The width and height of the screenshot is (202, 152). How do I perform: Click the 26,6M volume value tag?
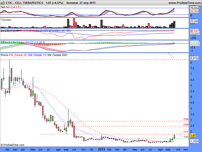click(194, 21)
